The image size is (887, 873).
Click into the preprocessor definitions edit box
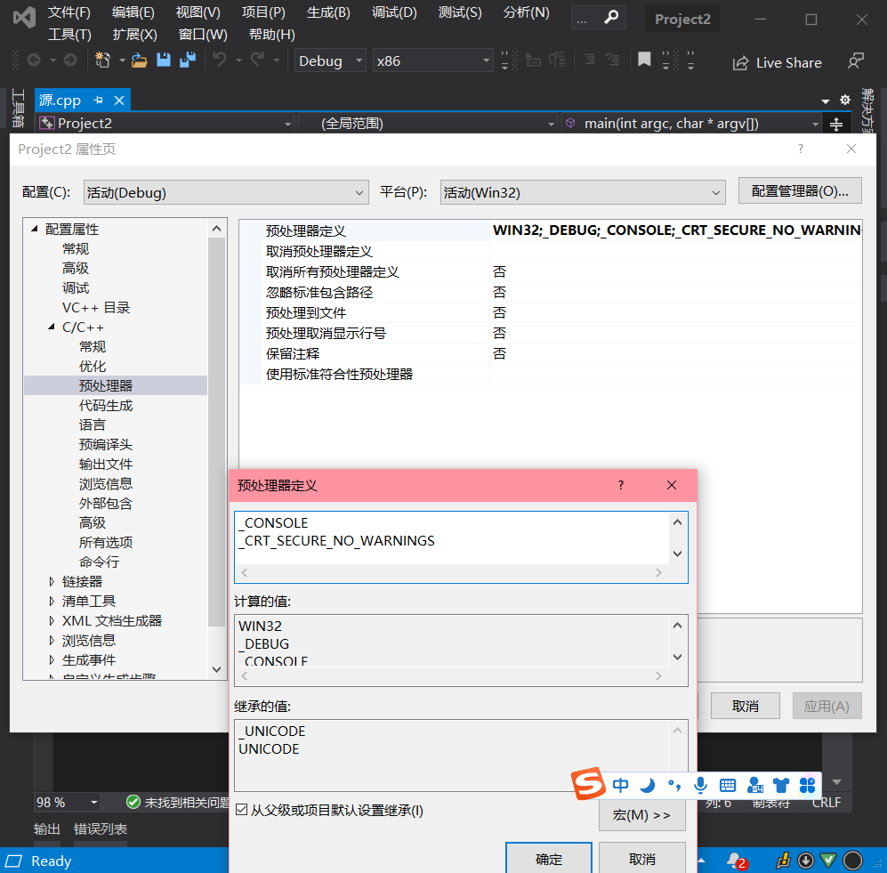[x=451, y=538]
